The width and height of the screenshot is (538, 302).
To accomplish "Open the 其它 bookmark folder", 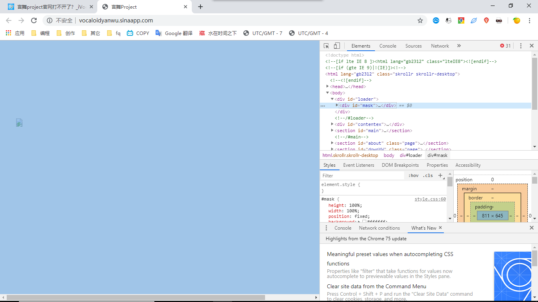I will pyautogui.click(x=91, y=33).
